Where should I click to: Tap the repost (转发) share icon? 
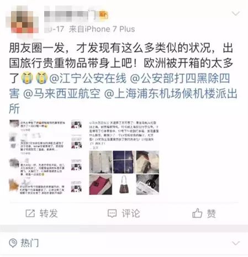point(30,213)
